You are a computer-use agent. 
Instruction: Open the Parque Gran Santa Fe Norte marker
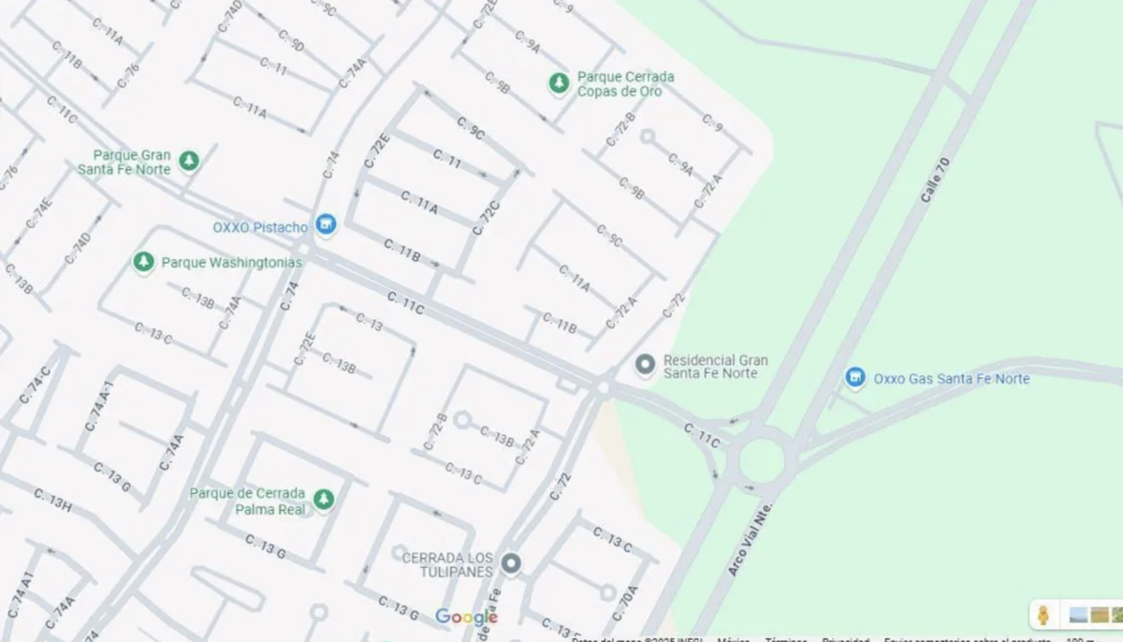click(189, 161)
